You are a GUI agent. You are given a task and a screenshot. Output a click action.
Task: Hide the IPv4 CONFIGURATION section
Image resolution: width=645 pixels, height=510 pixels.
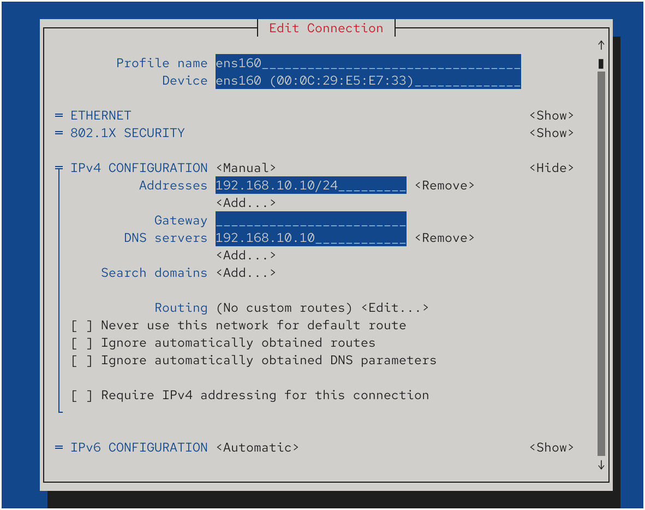click(551, 168)
